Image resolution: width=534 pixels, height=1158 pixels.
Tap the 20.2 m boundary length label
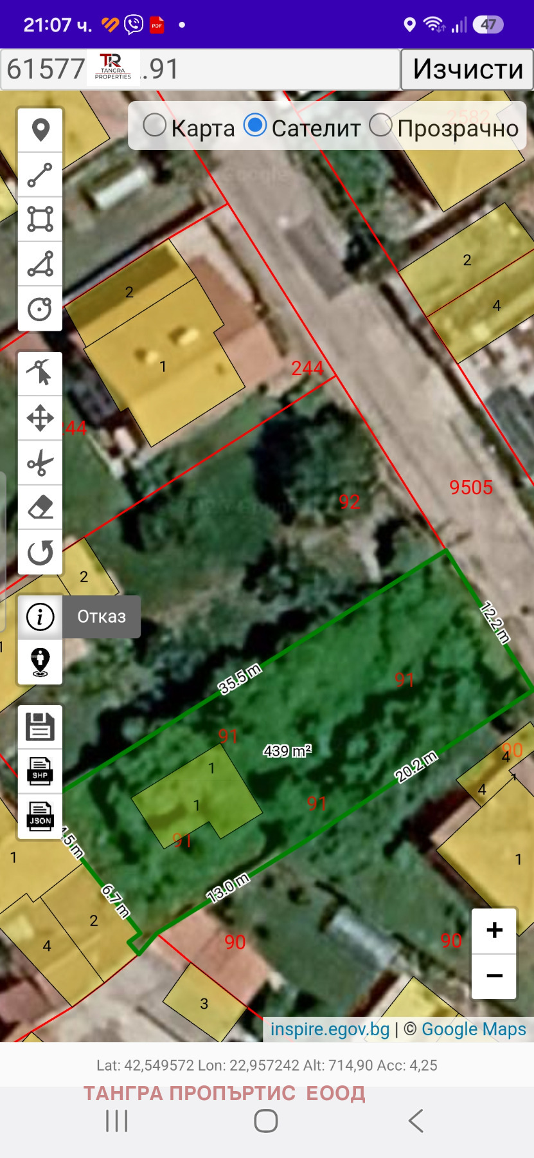416,766
